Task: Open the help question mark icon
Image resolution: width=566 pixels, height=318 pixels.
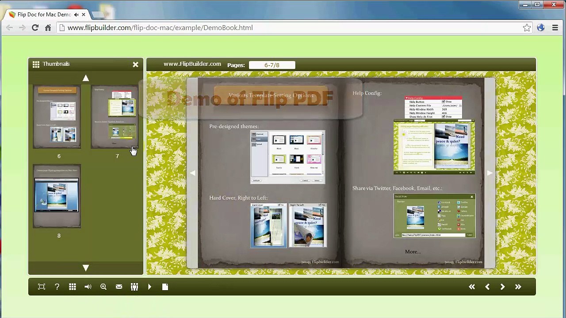Action: [x=57, y=287]
